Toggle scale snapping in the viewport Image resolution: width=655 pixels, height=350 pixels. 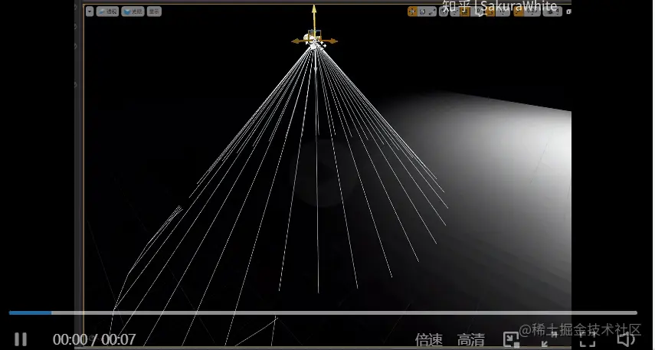[519, 11]
